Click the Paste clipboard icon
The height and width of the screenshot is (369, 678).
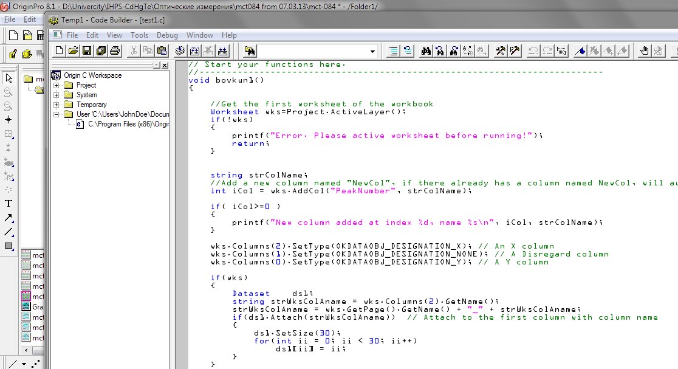pos(162,50)
